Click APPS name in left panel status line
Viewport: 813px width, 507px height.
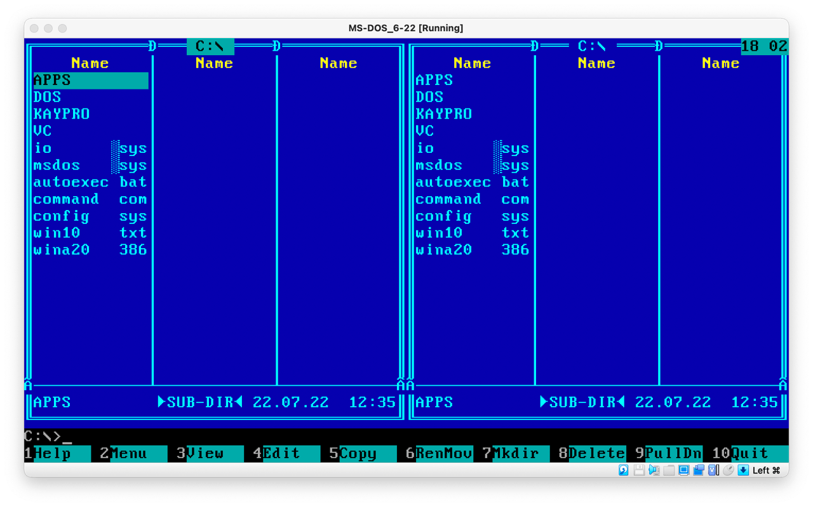[52, 402]
